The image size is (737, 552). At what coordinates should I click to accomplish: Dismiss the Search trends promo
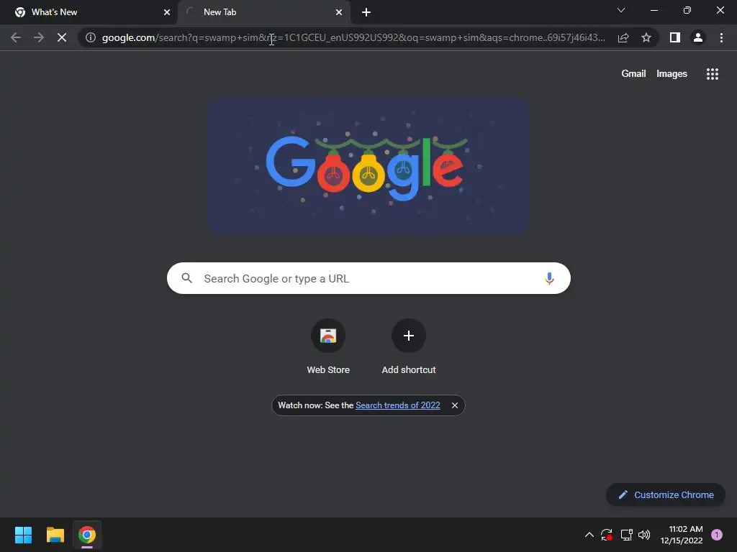(455, 405)
